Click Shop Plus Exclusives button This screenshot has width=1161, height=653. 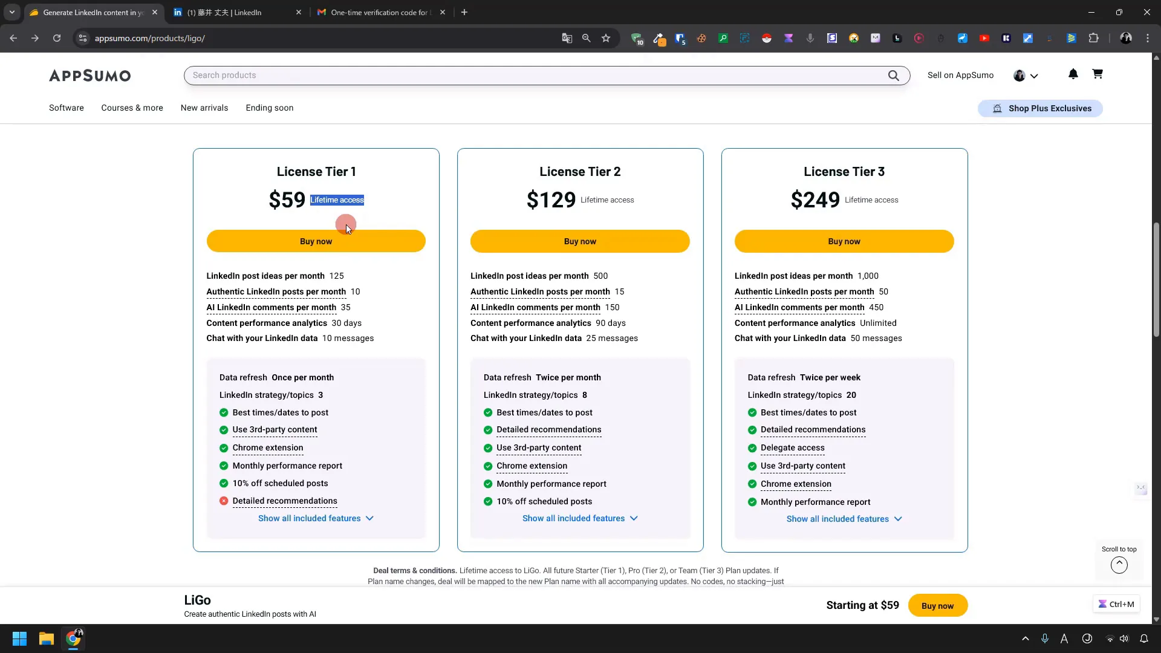[x=1040, y=108]
